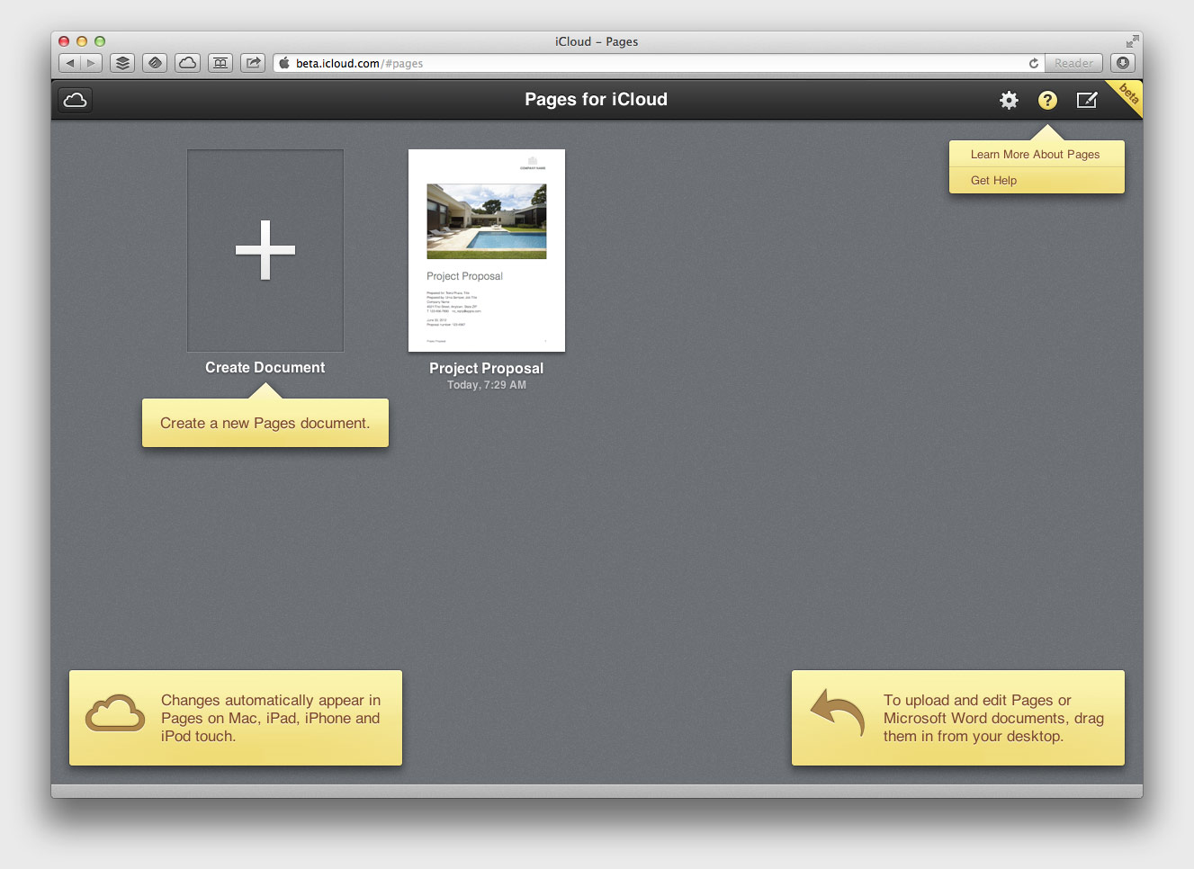The height and width of the screenshot is (869, 1194).
Task: Click the yellow help question mark icon
Action: coord(1047,100)
